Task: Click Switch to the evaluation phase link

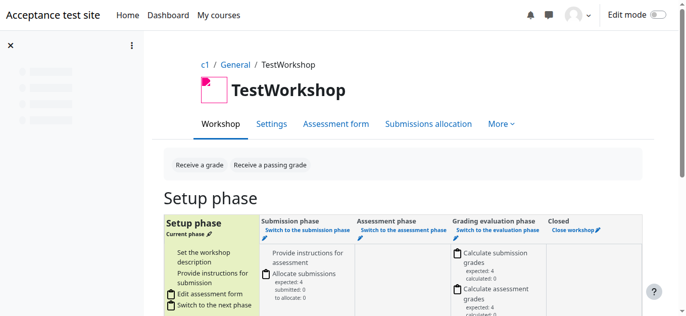Action: 498,230
